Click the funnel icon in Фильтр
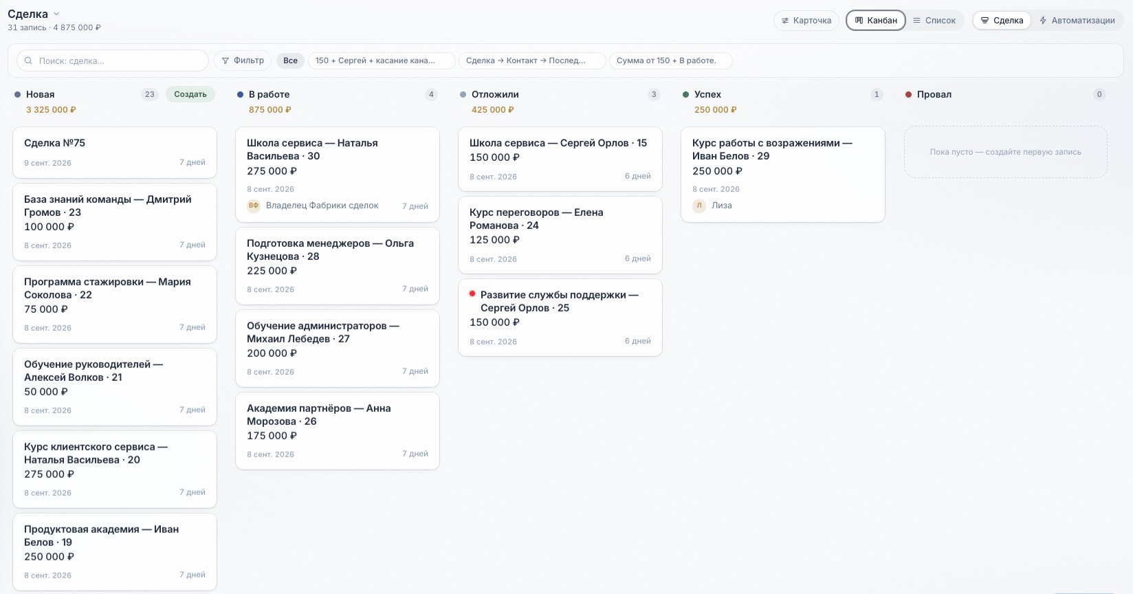This screenshot has width=1133, height=594. coord(225,60)
